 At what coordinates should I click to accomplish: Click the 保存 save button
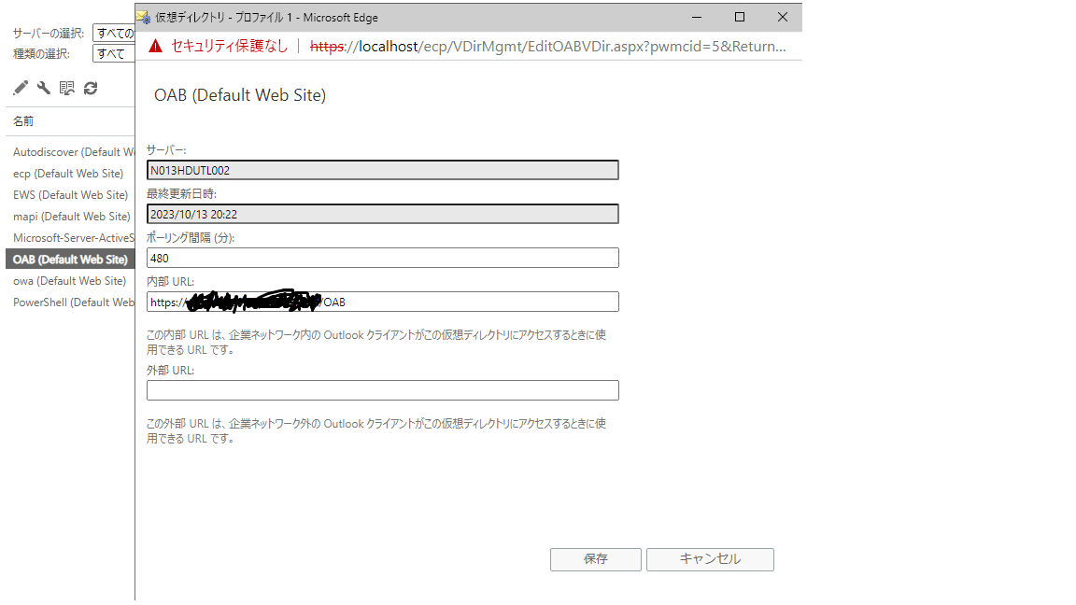coord(596,559)
